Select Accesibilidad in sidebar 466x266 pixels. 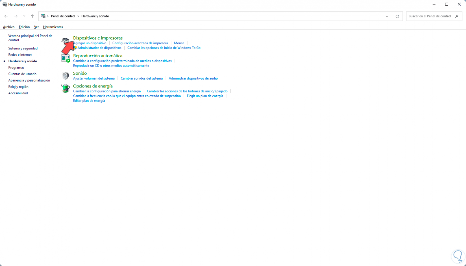pos(18,93)
